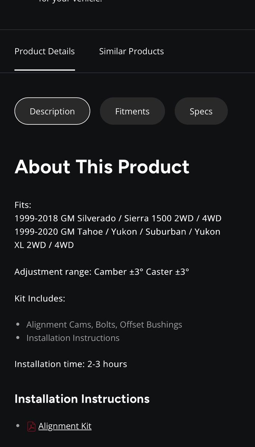Click the 1999-2018 GM Silverado fitment line
Image resolution: width=255 pixels, height=447 pixels.
[x=118, y=218]
